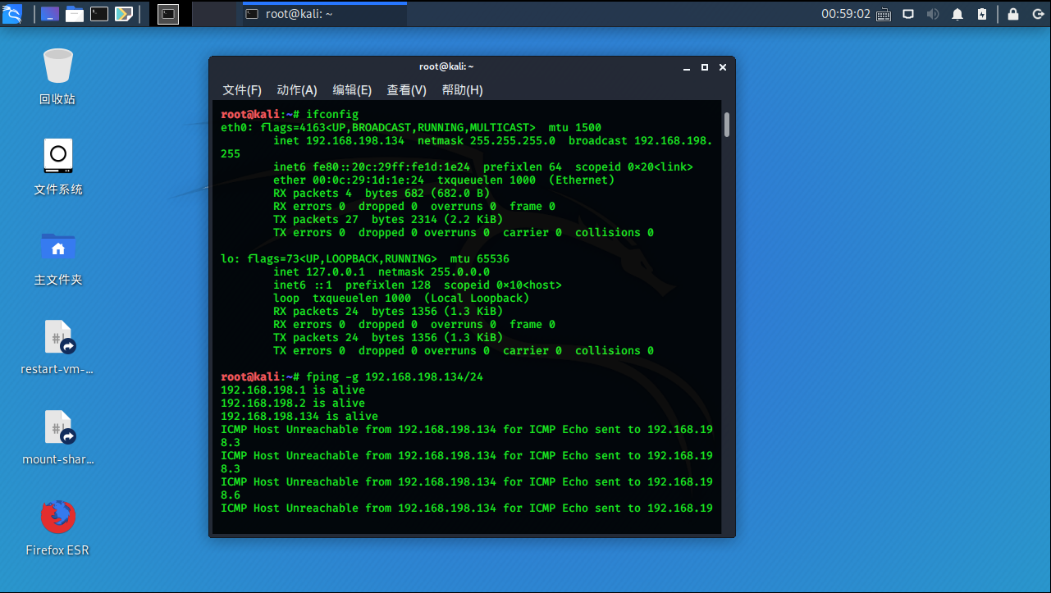
Task: Open the 查看(V) terminal menu
Action: pyautogui.click(x=407, y=90)
